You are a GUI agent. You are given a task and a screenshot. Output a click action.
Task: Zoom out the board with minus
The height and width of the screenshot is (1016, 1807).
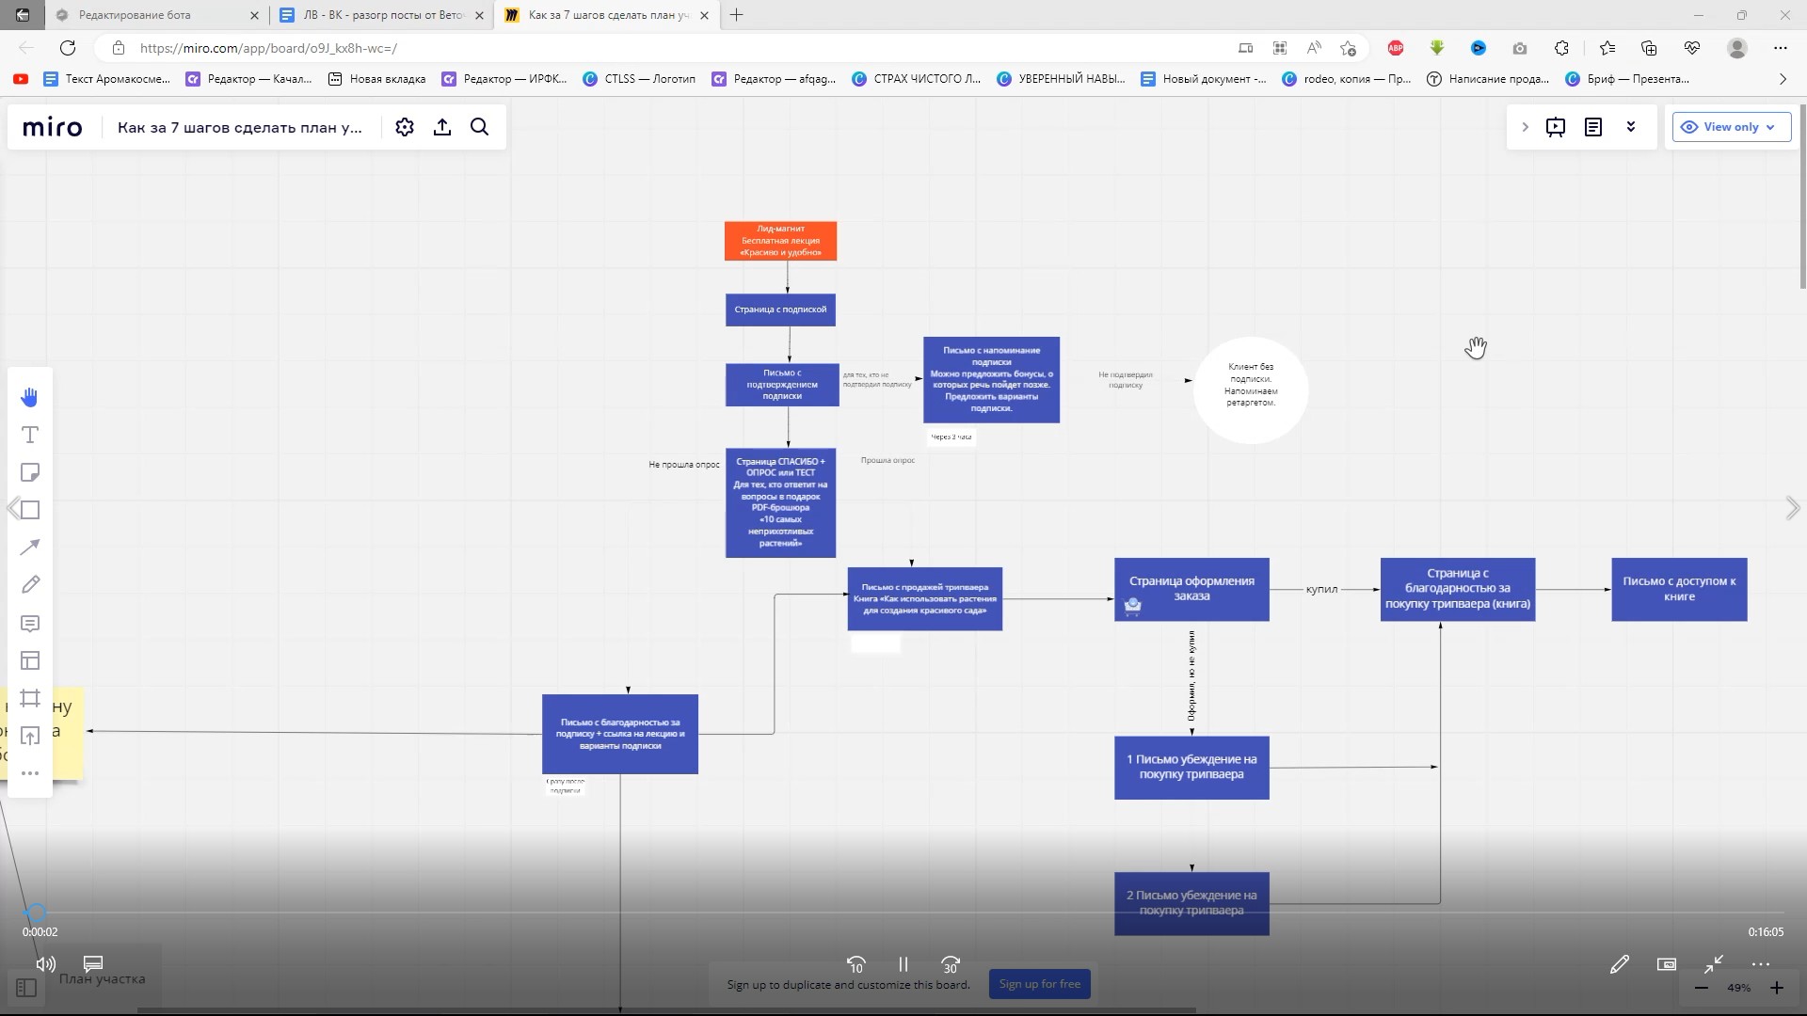click(x=1702, y=988)
